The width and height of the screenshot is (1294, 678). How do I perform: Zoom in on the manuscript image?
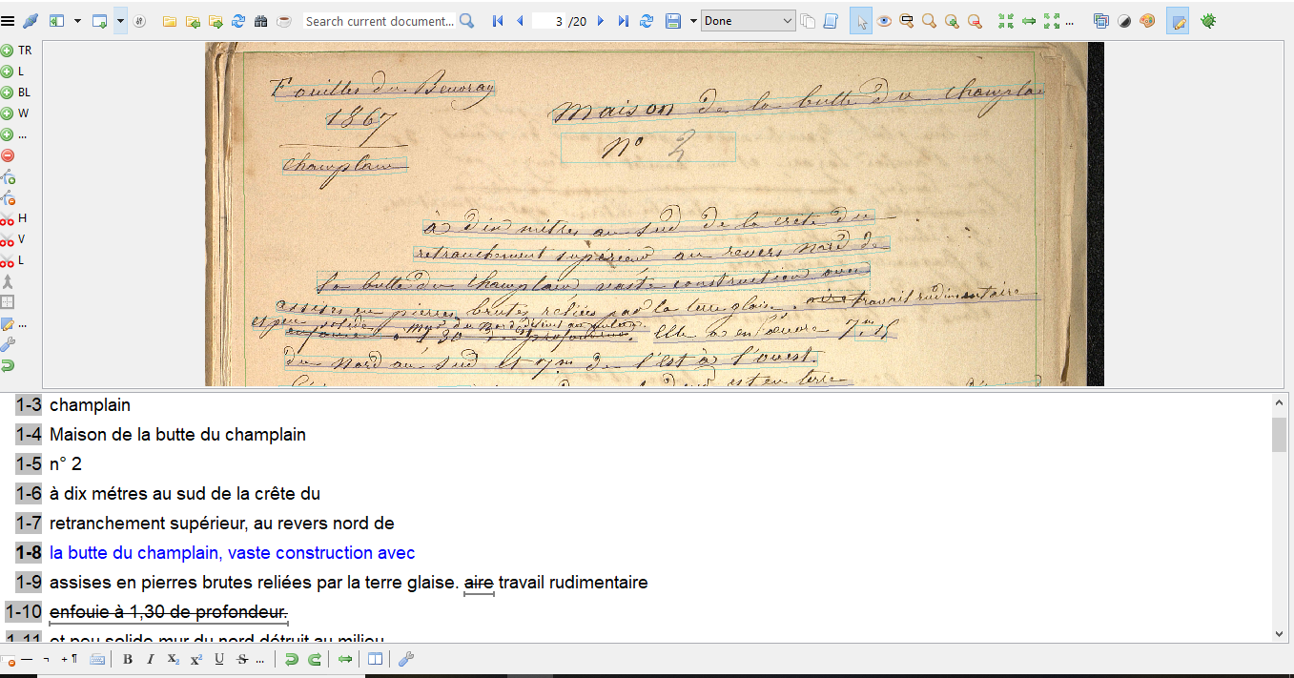(953, 19)
